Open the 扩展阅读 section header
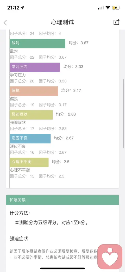Screen dimensions: 125x272 tap(63, 200)
